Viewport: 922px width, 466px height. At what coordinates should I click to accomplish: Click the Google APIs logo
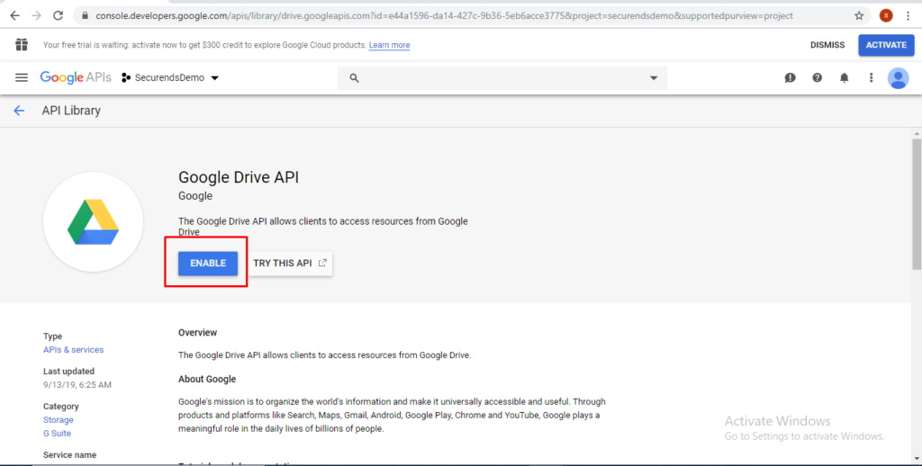coord(76,77)
